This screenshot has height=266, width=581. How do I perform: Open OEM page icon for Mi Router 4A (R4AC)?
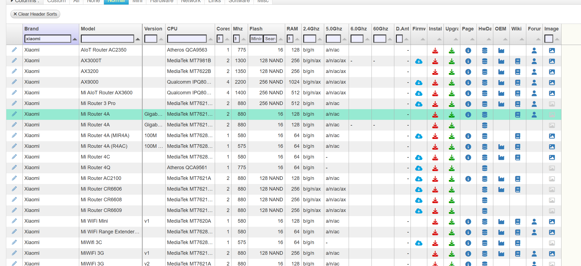coord(501,147)
